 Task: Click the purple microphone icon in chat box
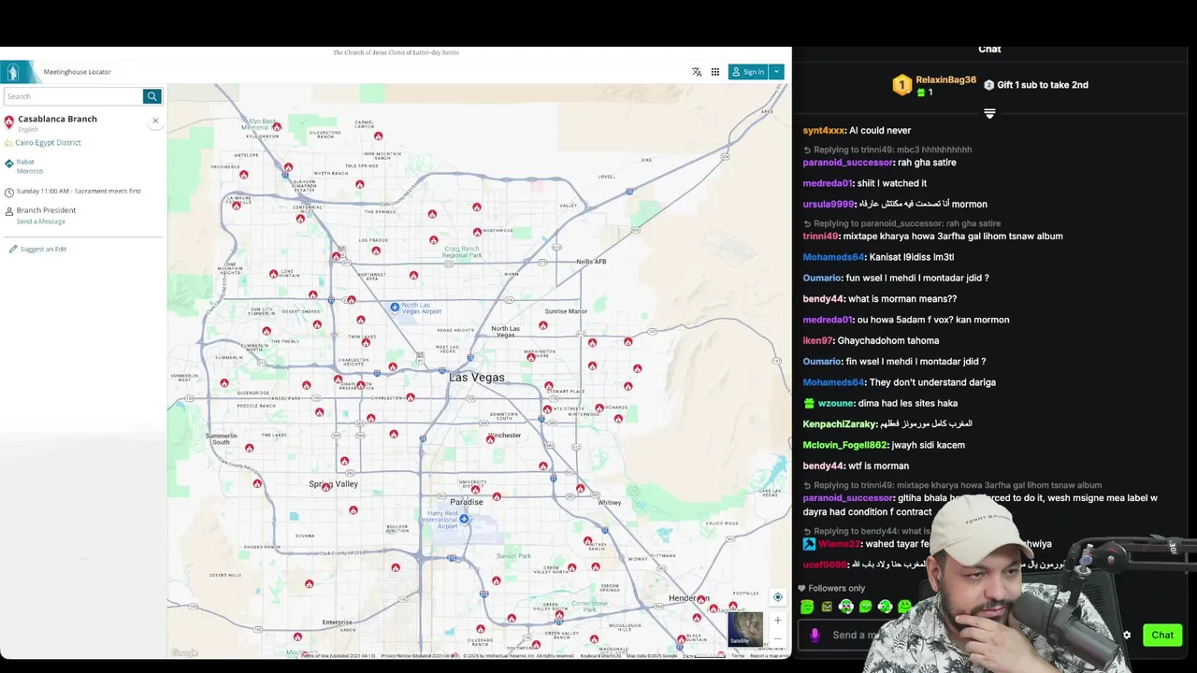pos(814,636)
